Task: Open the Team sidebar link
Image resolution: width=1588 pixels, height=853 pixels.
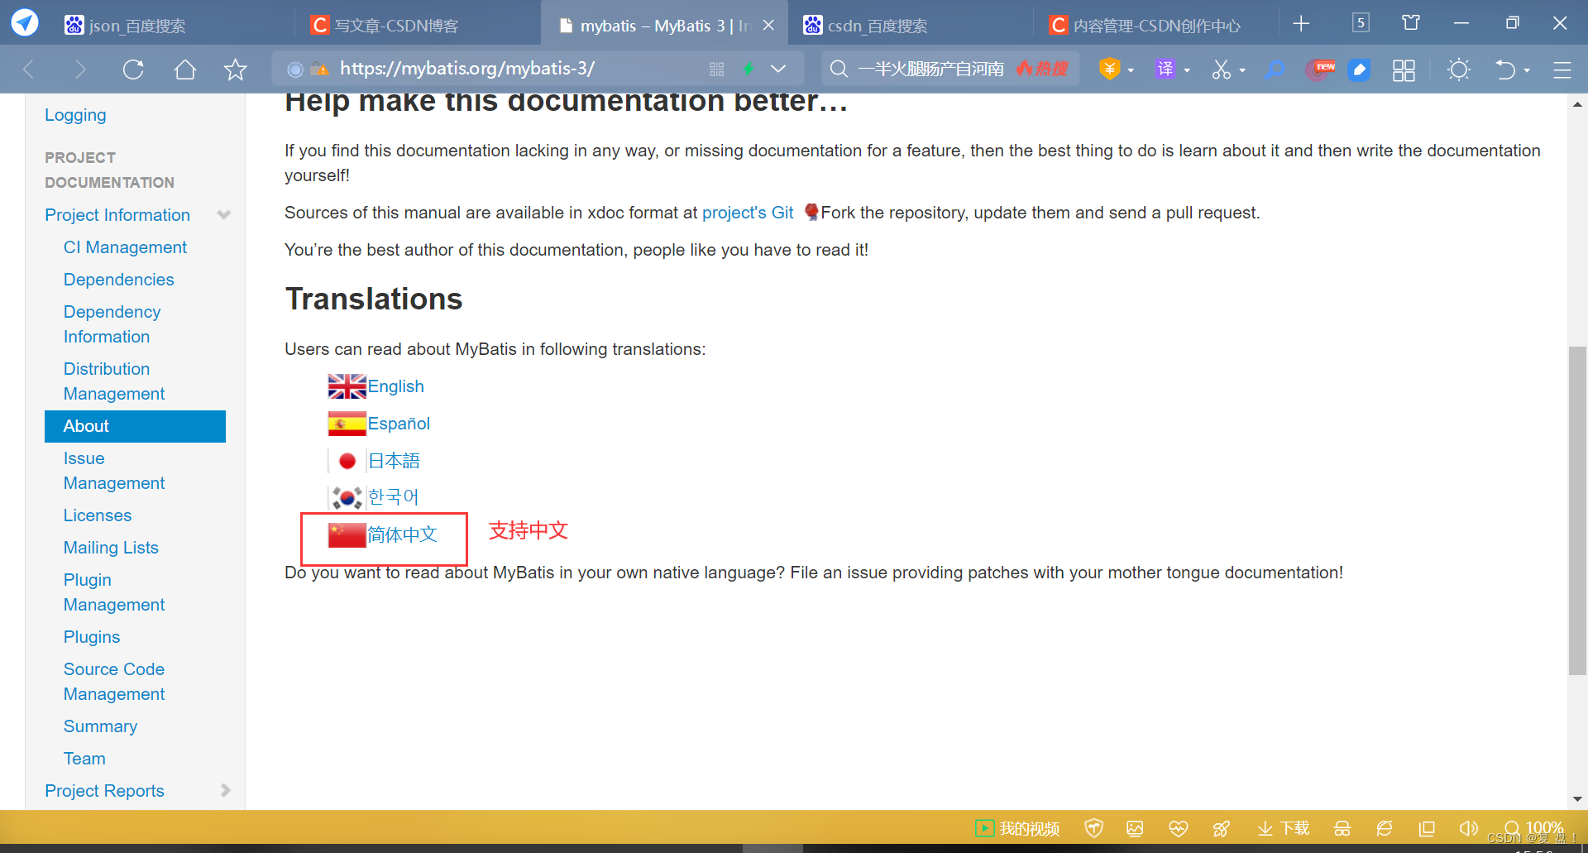Action: 84,759
